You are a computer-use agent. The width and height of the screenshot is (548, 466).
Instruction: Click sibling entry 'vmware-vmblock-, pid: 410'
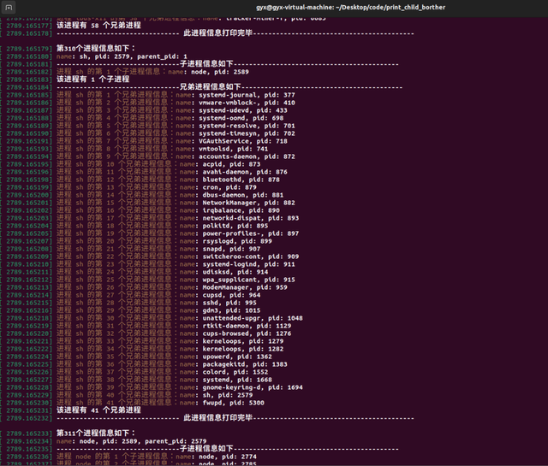click(x=247, y=103)
